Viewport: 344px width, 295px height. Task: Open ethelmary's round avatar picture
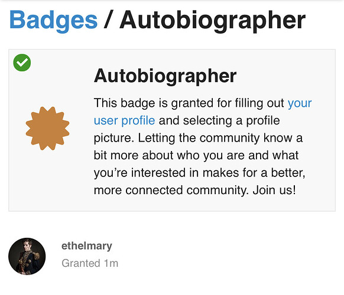point(27,256)
